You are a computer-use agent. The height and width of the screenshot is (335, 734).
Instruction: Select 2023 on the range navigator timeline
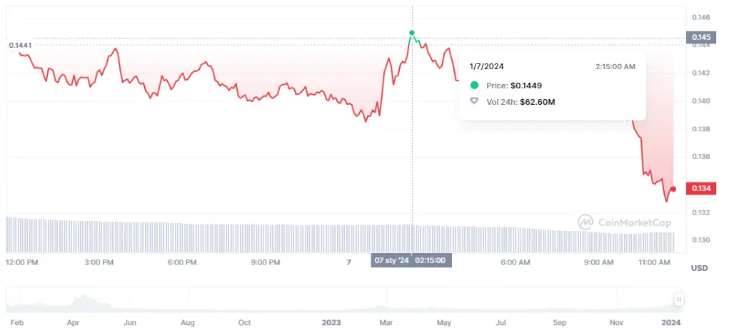(x=331, y=322)
